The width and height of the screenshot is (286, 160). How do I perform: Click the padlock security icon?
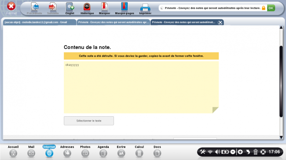pyautogui.click(x=264, y=8)
